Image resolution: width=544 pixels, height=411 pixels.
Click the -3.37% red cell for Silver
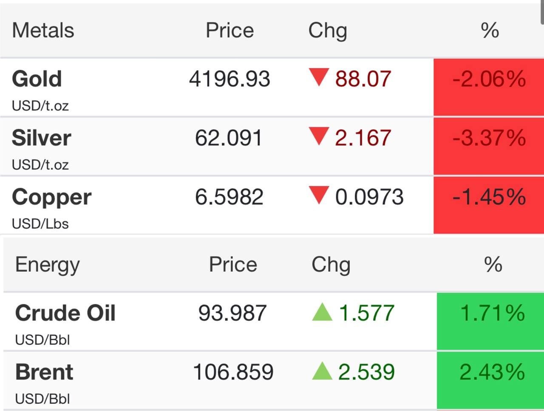pos(489,146)
